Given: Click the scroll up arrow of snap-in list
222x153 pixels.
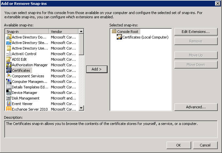Looking at the screenshot, I should pos(81,31).
